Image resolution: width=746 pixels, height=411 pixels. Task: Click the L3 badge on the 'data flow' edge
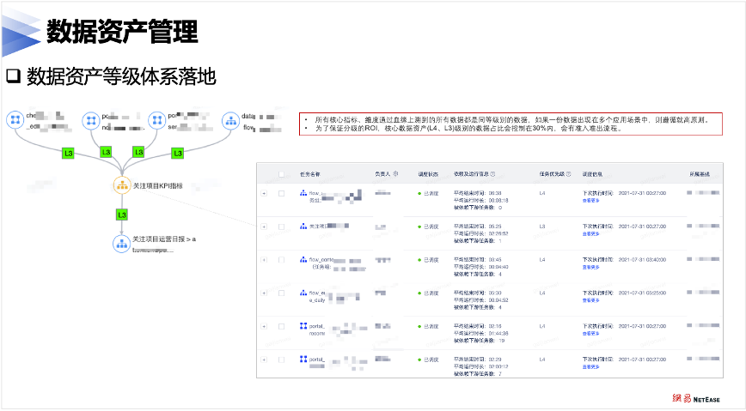(x=177, y=153)
